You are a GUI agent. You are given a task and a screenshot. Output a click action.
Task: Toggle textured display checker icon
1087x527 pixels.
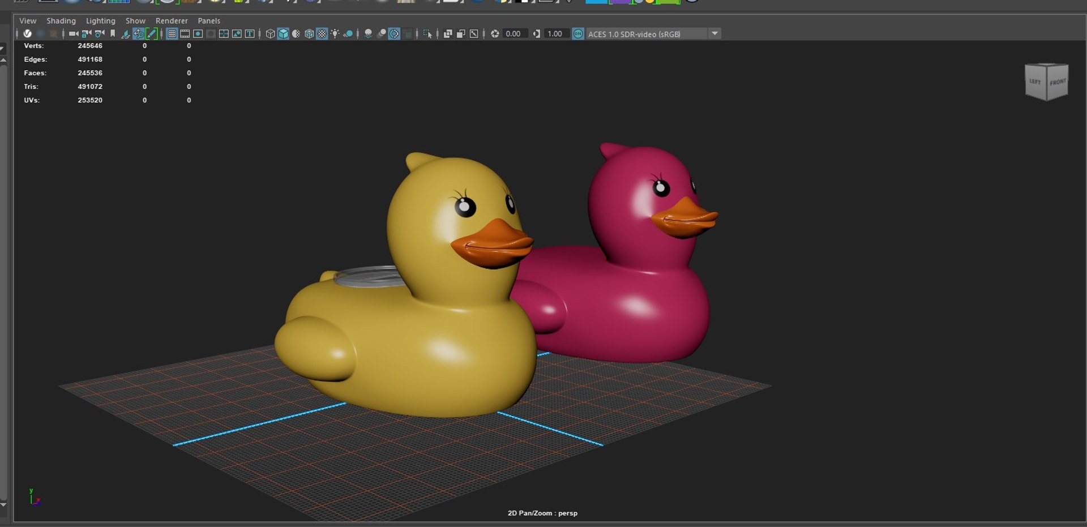tap(322, 34)
